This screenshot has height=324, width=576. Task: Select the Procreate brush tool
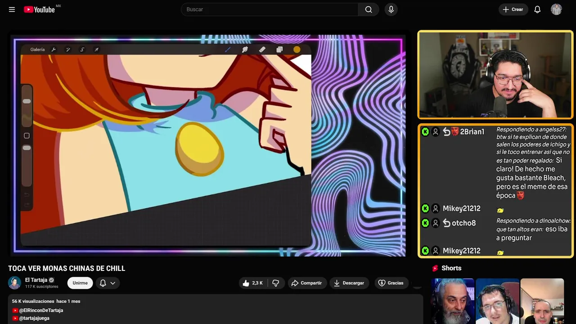(228, 49)
